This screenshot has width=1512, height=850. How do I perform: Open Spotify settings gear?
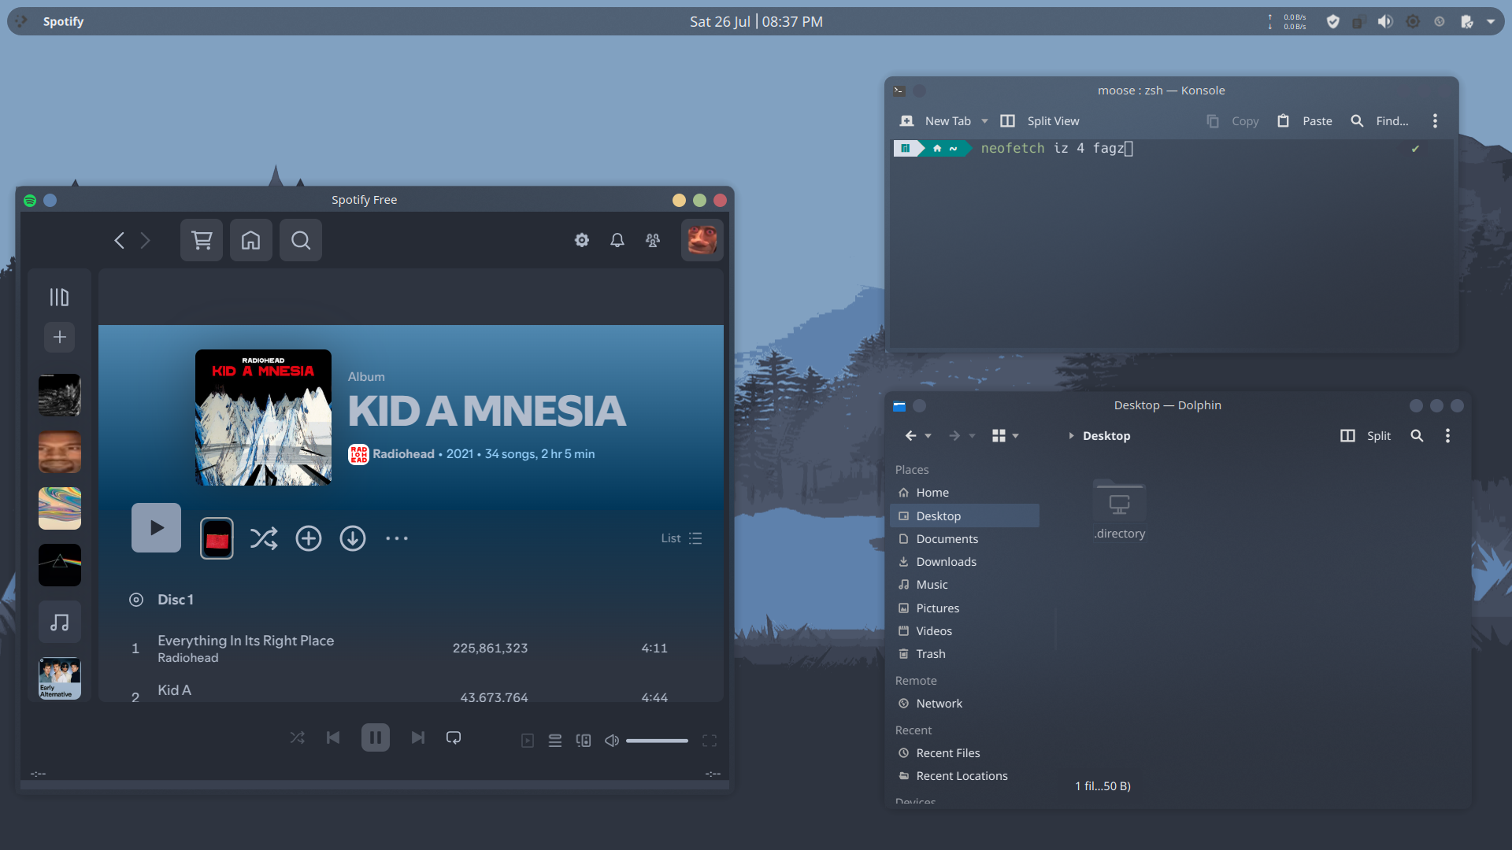click(582, 240)
